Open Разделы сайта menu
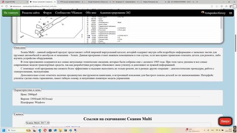The image size is (237, 133). [x=31, y=13]
